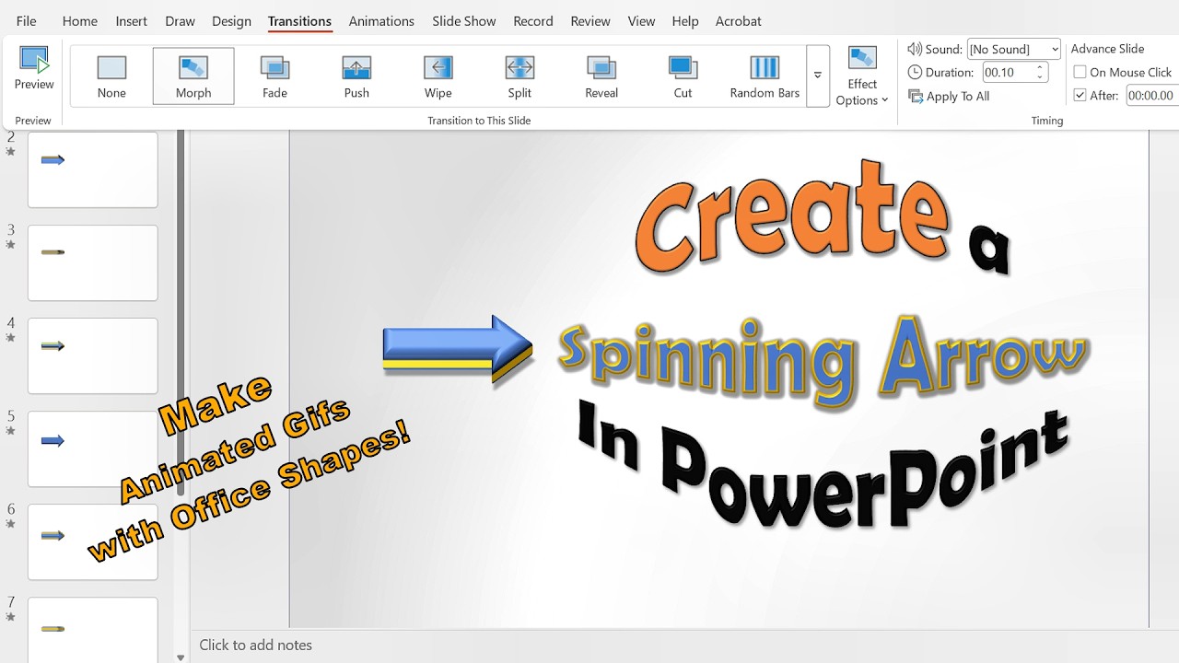
Task: Select slide 3 thumbnail
Action: click(x=93, y=262)
